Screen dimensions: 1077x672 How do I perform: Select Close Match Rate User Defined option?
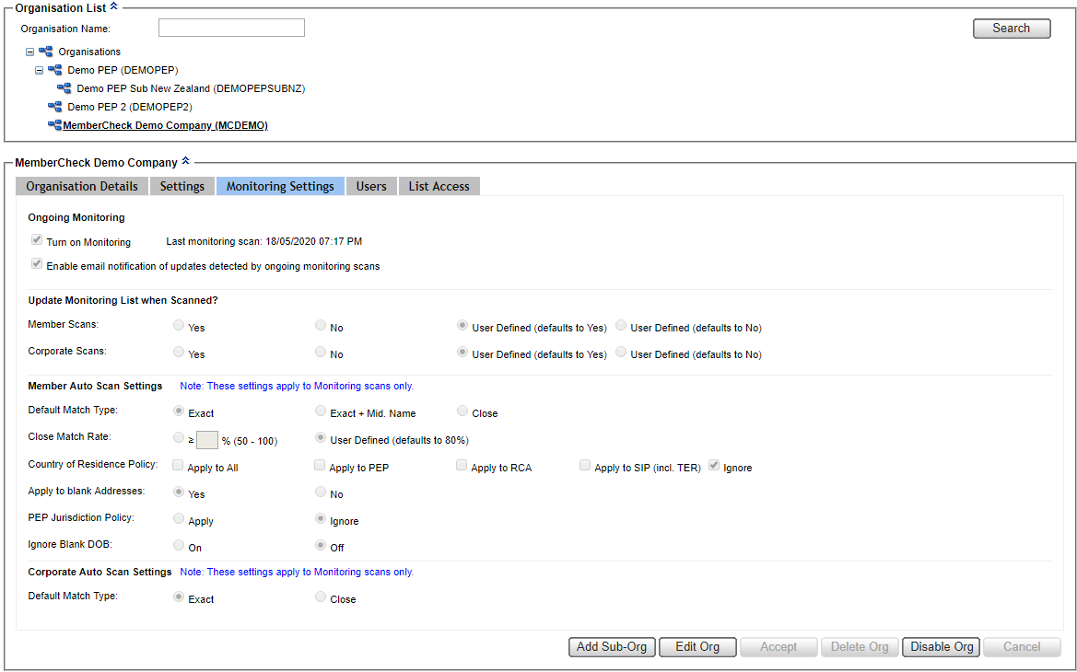tap(320, 438)
